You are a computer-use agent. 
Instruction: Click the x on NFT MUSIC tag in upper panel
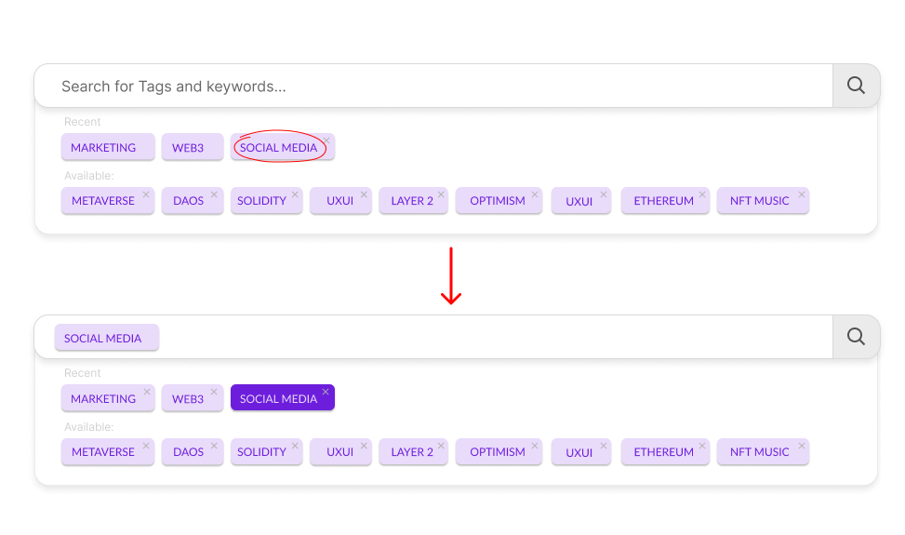(801, 194)
